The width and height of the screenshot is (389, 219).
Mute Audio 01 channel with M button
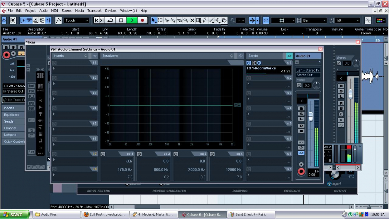pos(301,108)
